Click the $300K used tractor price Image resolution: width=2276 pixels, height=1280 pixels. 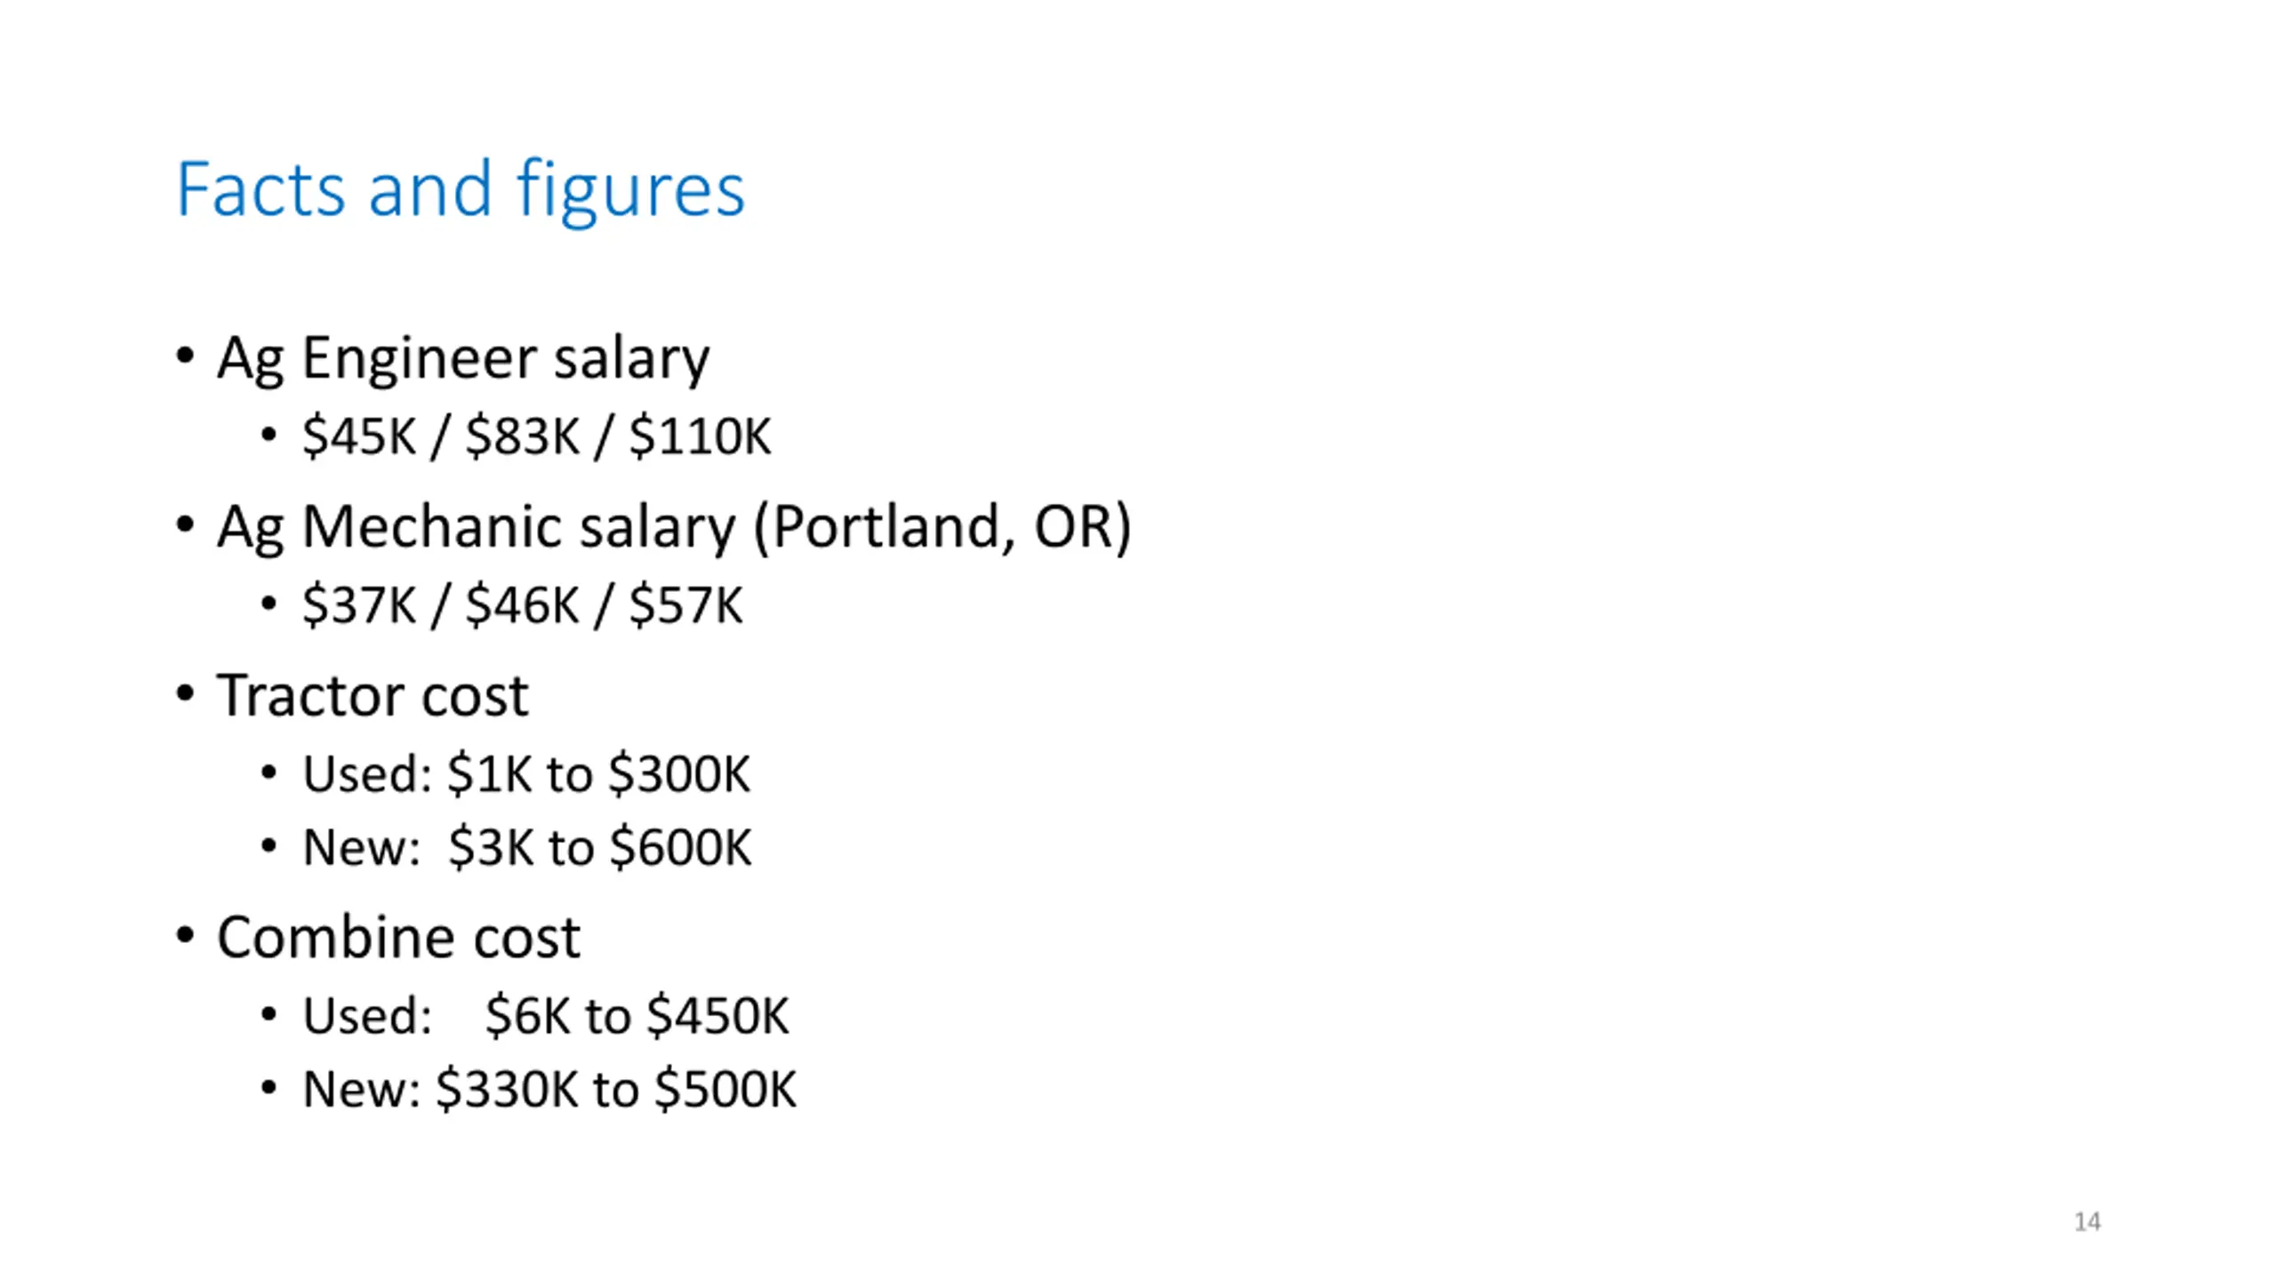pyautogui.click(x=679, y=774)
